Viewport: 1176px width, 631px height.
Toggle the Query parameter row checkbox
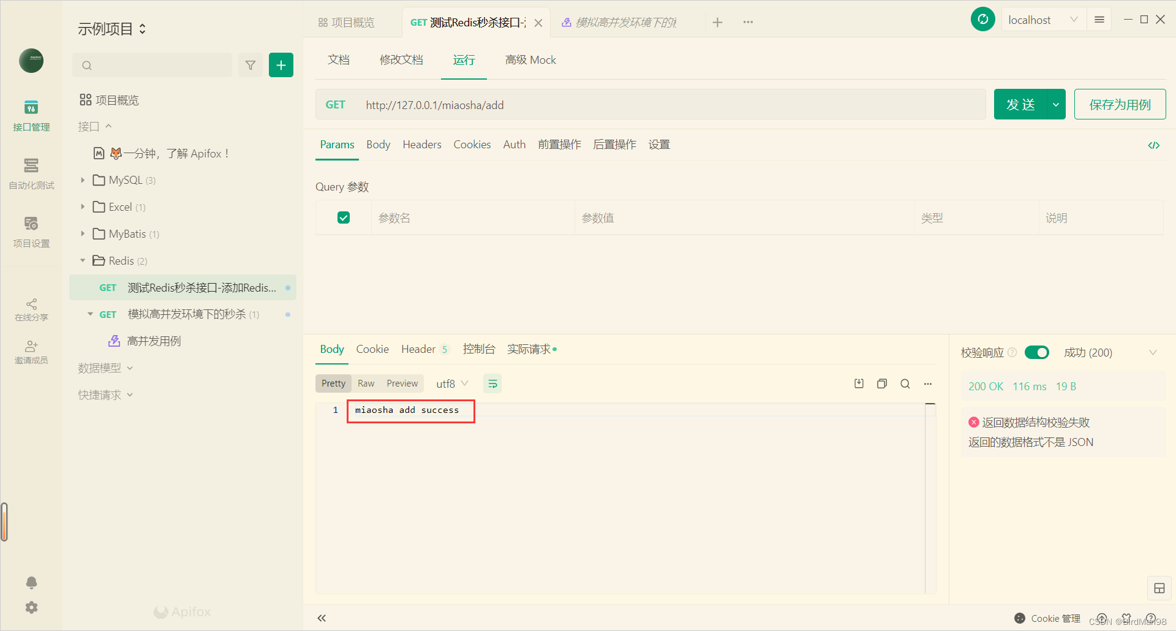click(x=344, y=217)
